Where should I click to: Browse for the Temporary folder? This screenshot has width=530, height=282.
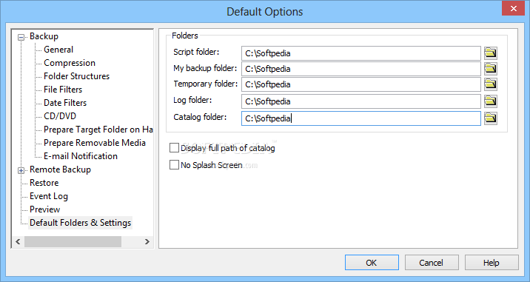(491, 84)
